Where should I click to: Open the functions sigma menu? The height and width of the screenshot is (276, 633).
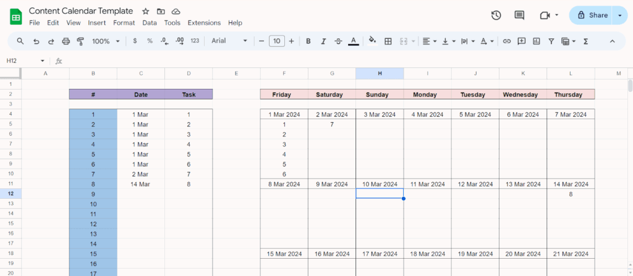click(x=586, y=41)
